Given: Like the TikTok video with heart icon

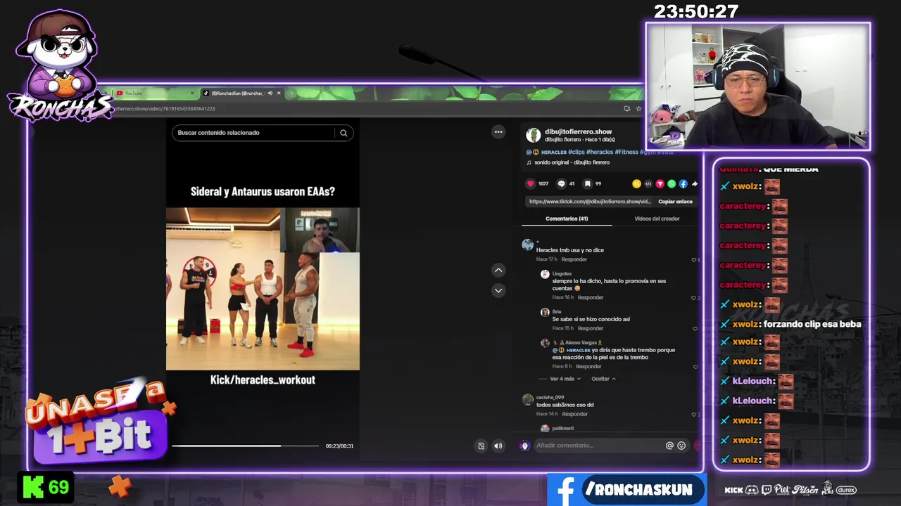Looking at the screenshot, I should pyautogui.click(x=530, y=183).
